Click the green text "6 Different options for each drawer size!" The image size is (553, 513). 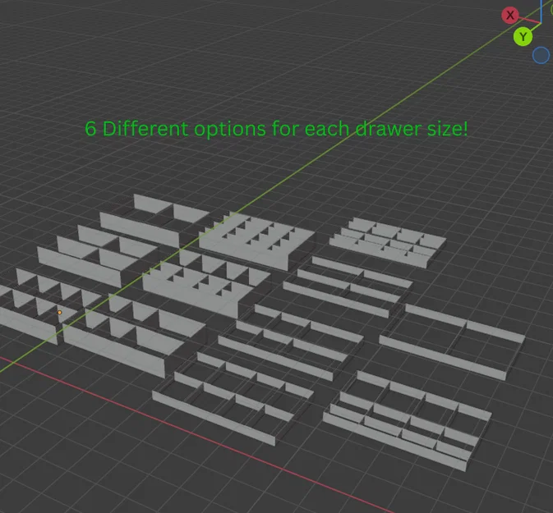coord(276,129)
